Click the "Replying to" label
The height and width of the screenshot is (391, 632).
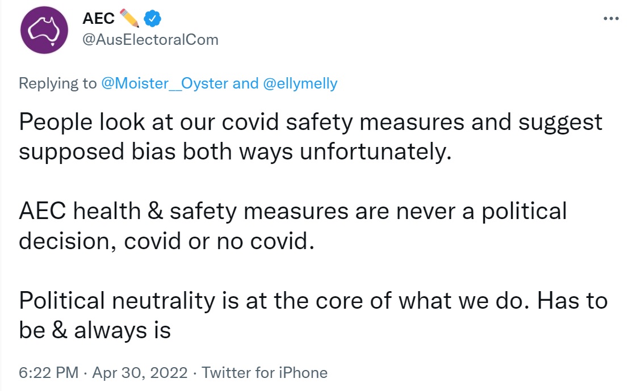click(x=58, y=83)
